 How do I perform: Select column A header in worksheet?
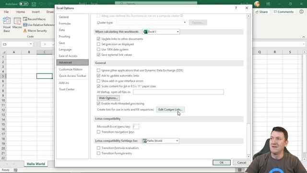click(14, 52)
